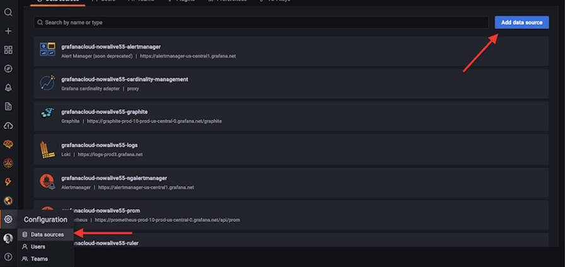Click the Alert Manager data source logo
The image size is (565, 267).
(x=47, y=51)
